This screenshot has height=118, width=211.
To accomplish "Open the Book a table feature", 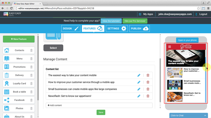I will [x=19, y=92].
